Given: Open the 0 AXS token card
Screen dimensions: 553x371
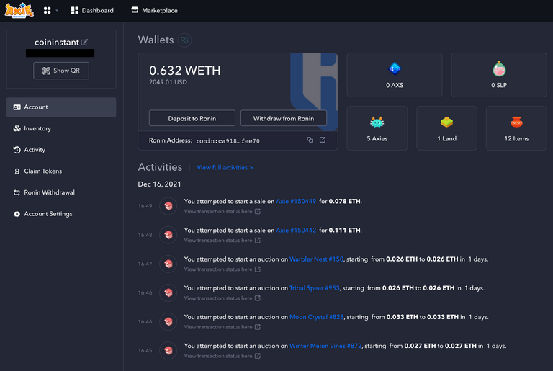Looking at the screenshot, I should (x=395, y=75).
